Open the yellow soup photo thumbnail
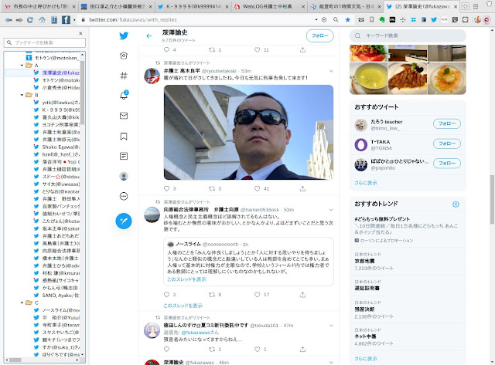Screen dimensions: 495x365 [368, 79]
